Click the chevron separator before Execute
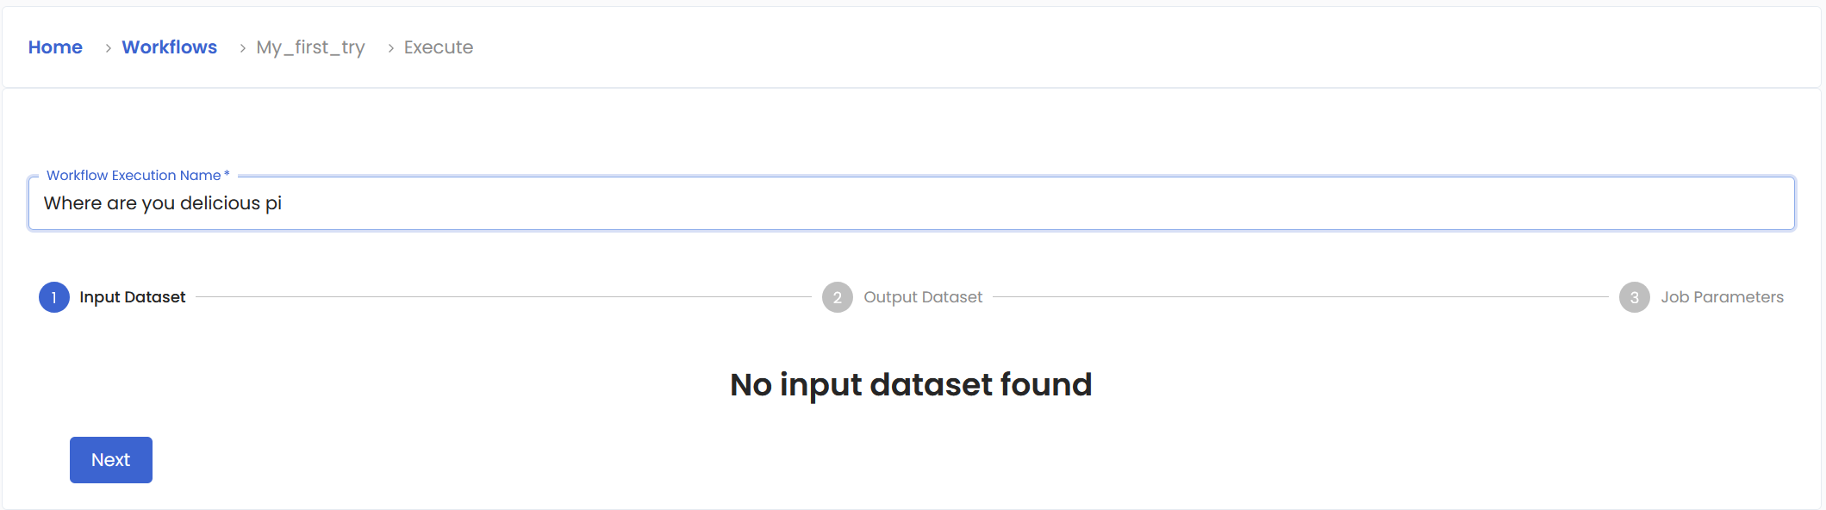 click(x=390, y=48)
